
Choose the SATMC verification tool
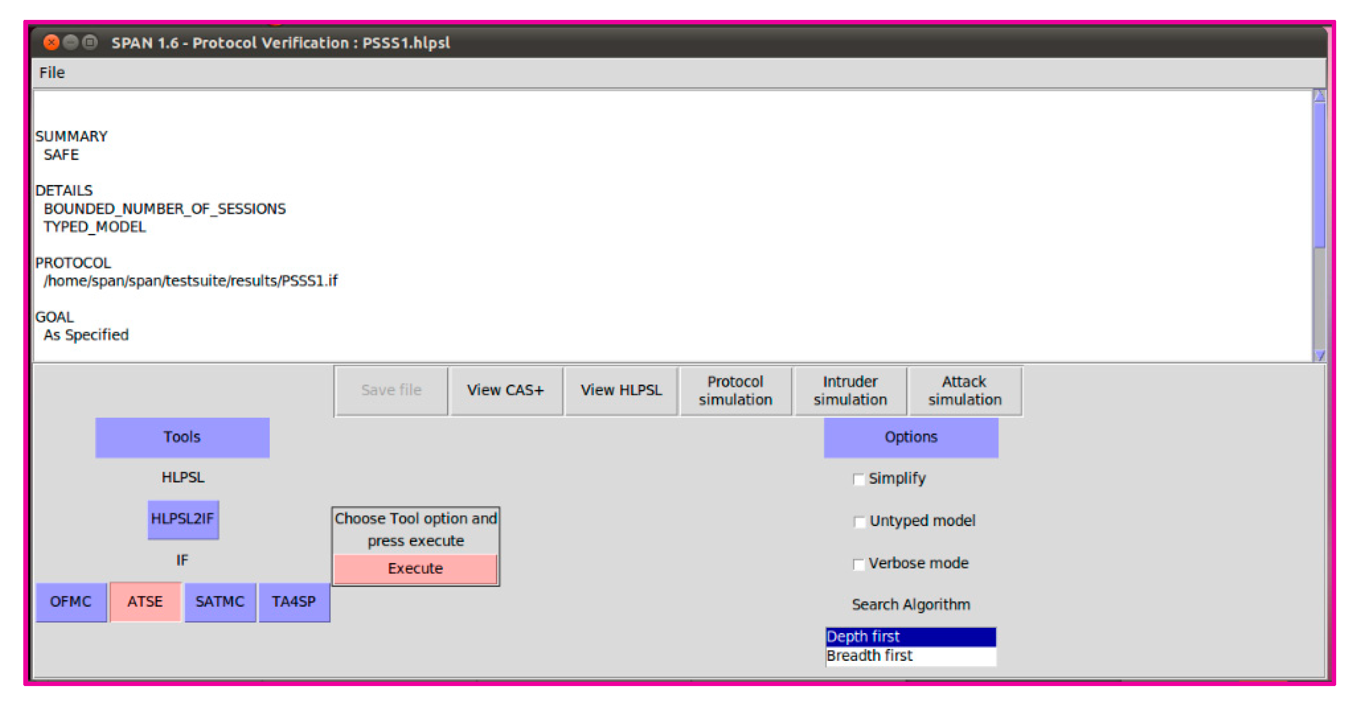click(220, 601)
